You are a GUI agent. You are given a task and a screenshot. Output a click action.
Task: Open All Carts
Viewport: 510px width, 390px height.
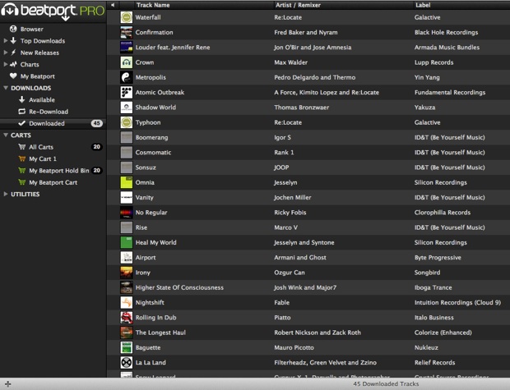click(41, 147)
